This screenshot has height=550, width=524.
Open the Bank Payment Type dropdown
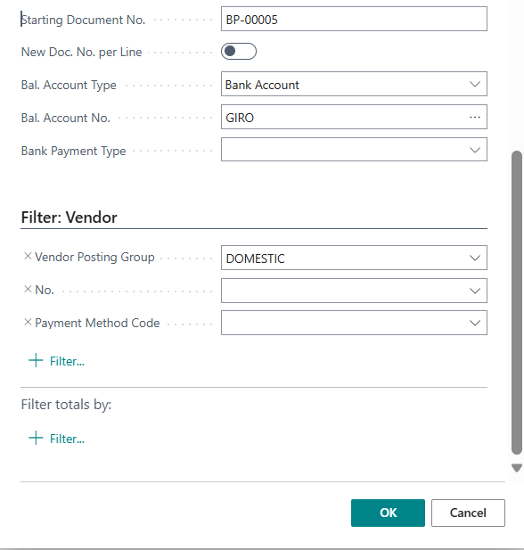pyautogui.click(x=475, y=150)
